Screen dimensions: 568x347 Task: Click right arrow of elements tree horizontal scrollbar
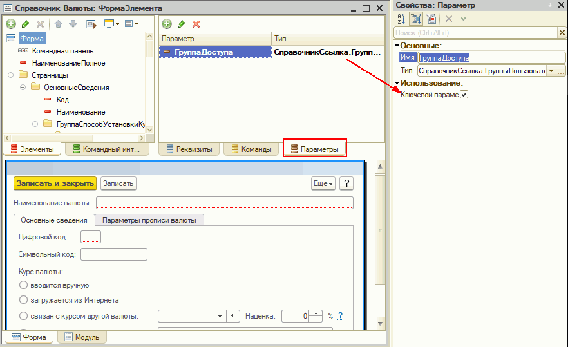point(141,138)
